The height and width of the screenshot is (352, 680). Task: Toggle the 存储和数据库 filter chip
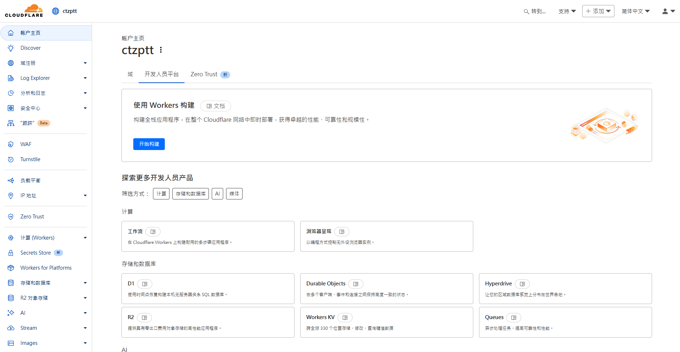point(191,194)
